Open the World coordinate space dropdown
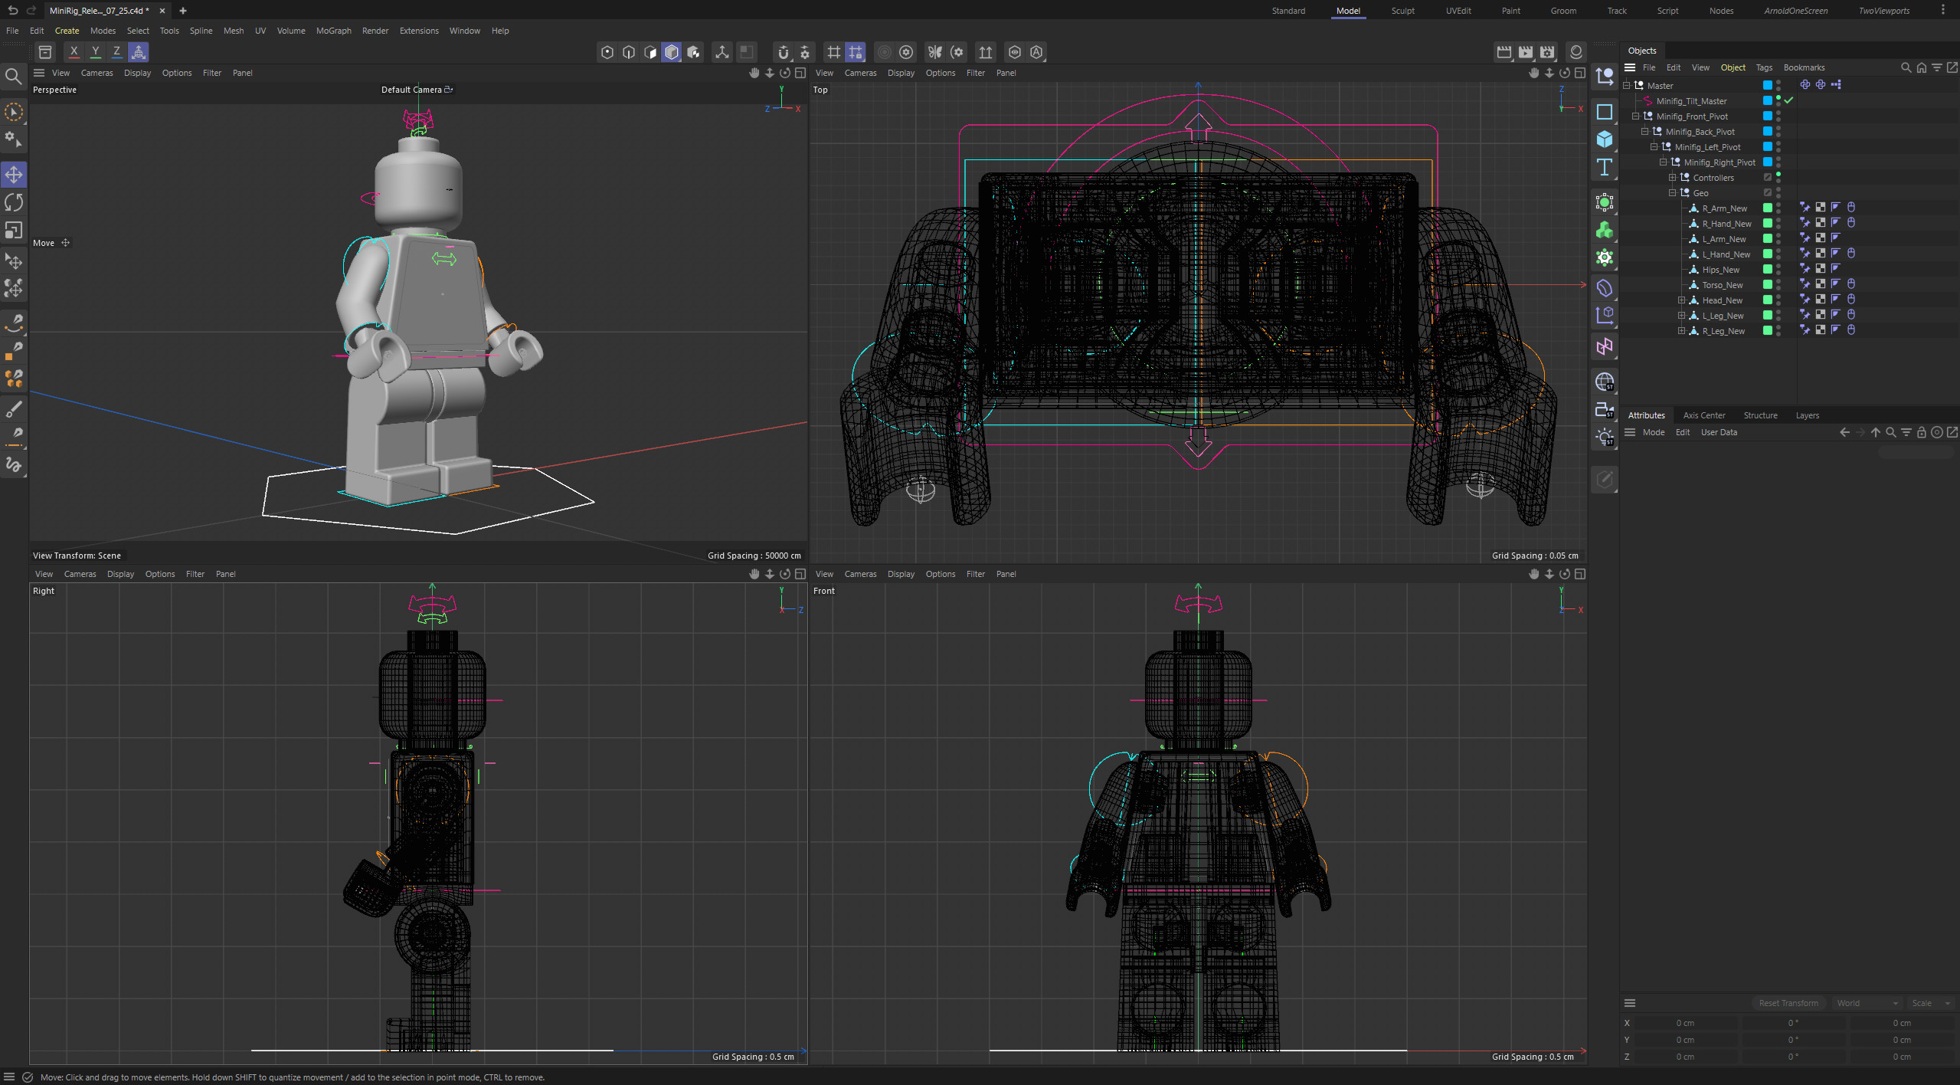 point(1867,1003)
